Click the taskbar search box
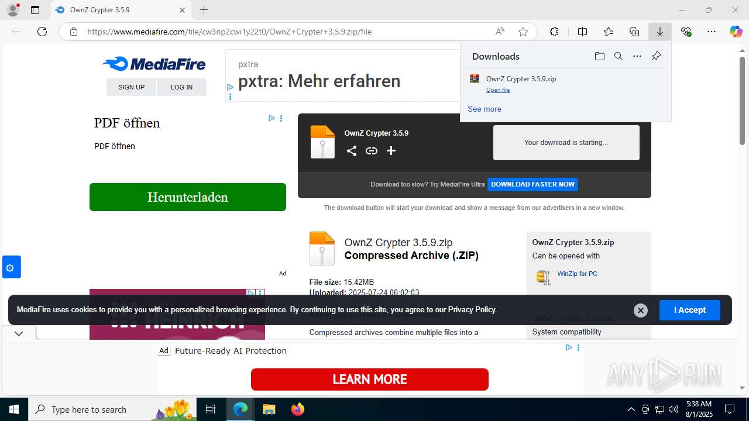The height and width of the screenshot is (421, 749). (114, 409)
